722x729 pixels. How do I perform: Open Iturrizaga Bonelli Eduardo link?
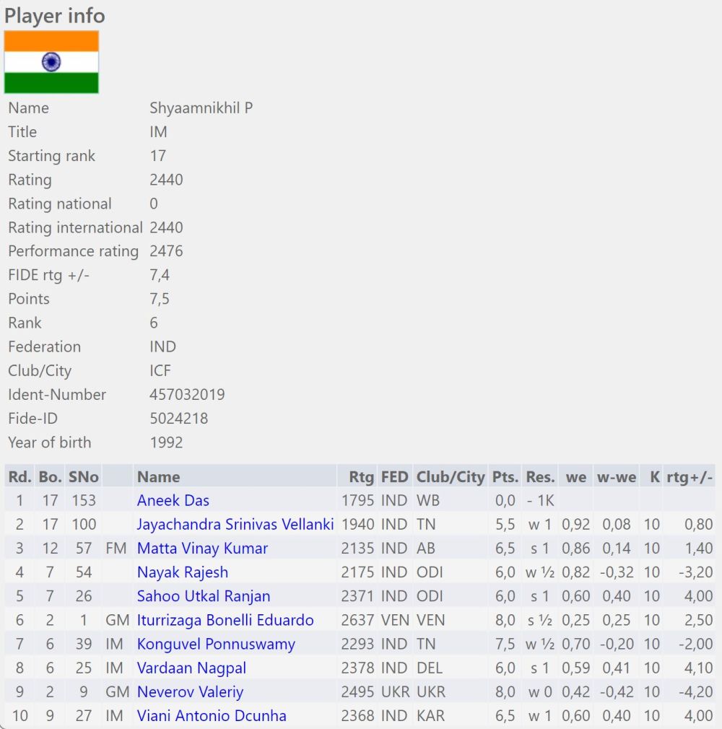[x=225, y=620]
